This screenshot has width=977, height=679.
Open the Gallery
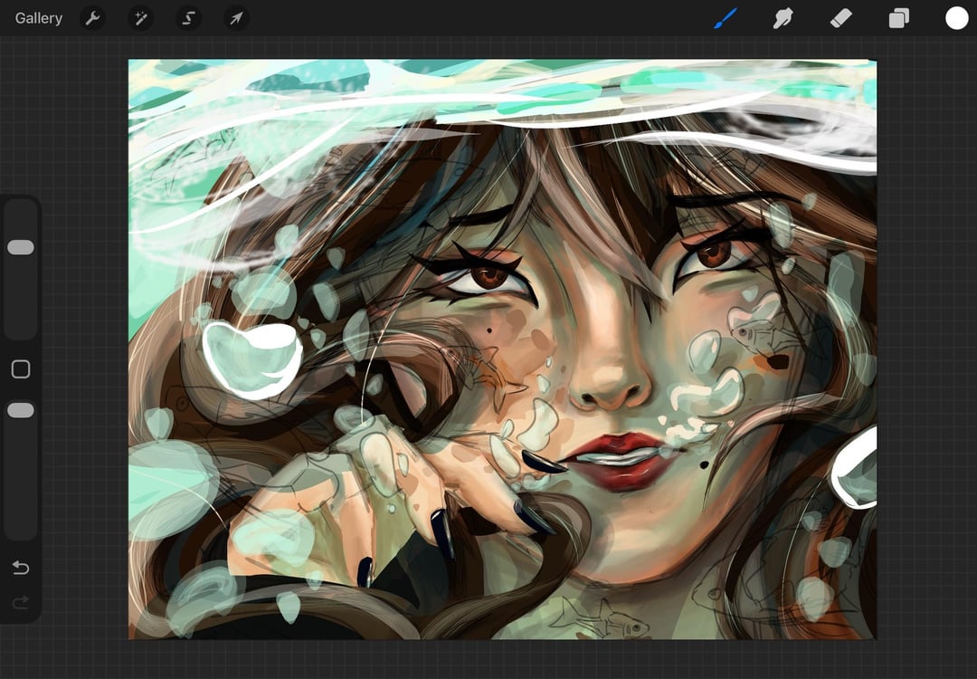point(39,18)
